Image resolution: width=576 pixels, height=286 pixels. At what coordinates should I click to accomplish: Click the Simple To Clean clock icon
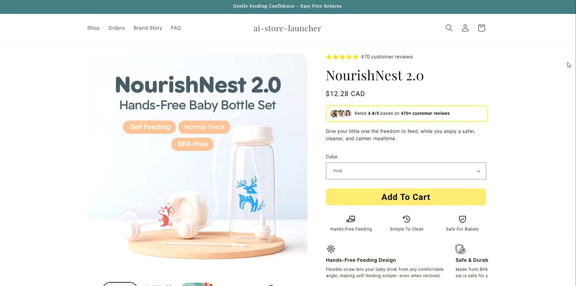click(406, 219)
